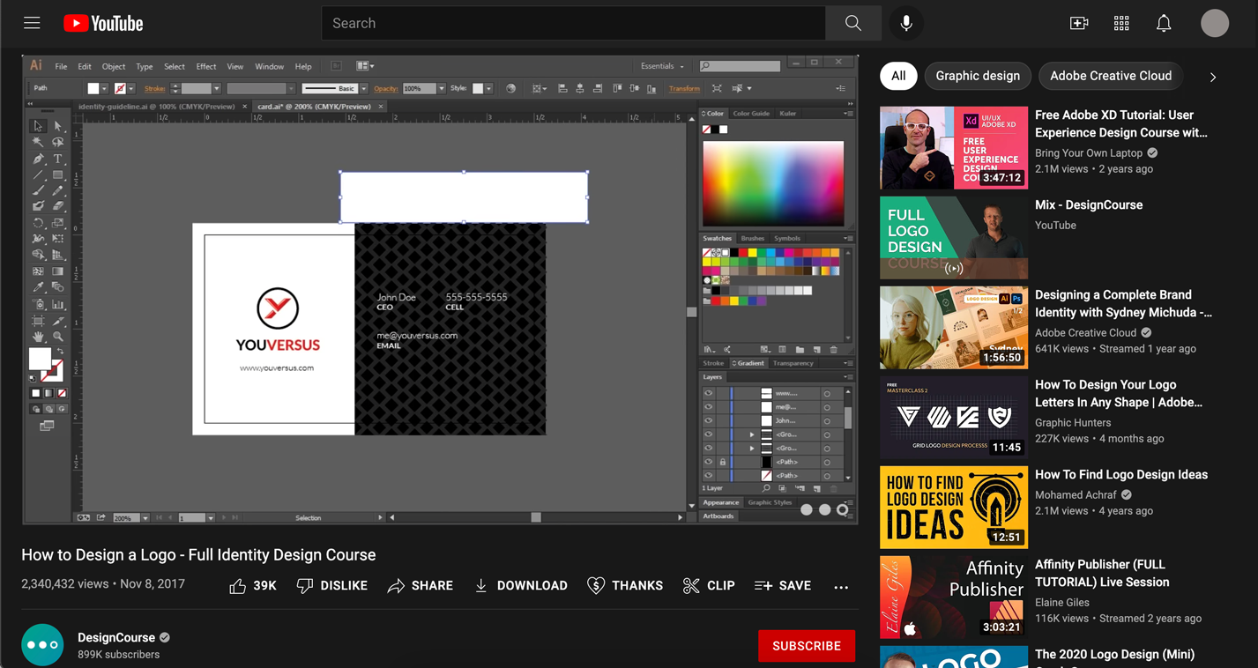Click the Download button

(x=521, y=586)
